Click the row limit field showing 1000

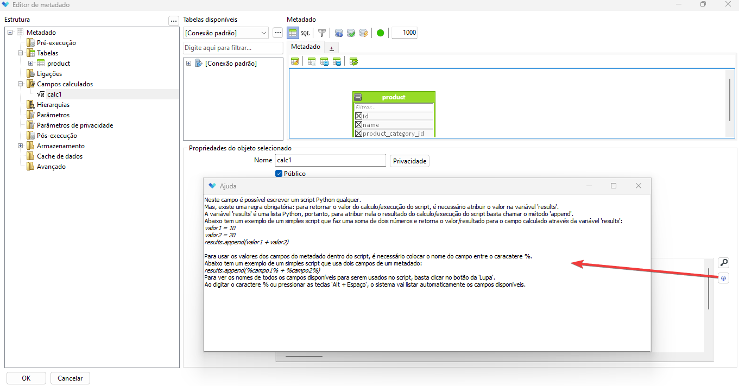[405, 33]
